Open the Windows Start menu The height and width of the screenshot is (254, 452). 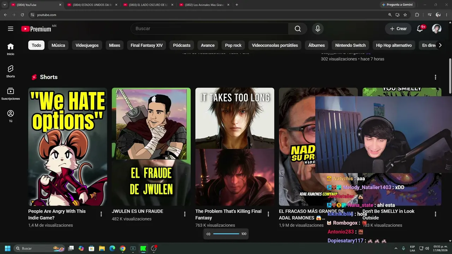[7, 248]
